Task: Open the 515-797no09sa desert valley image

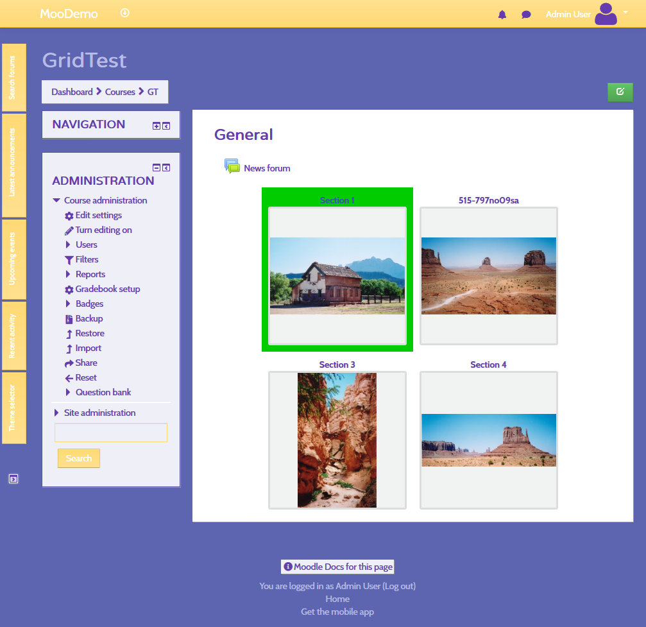Action: (489, 276)
